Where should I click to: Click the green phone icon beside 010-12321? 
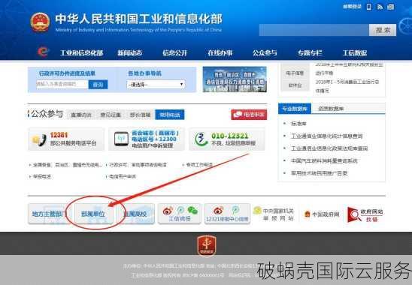201,139
